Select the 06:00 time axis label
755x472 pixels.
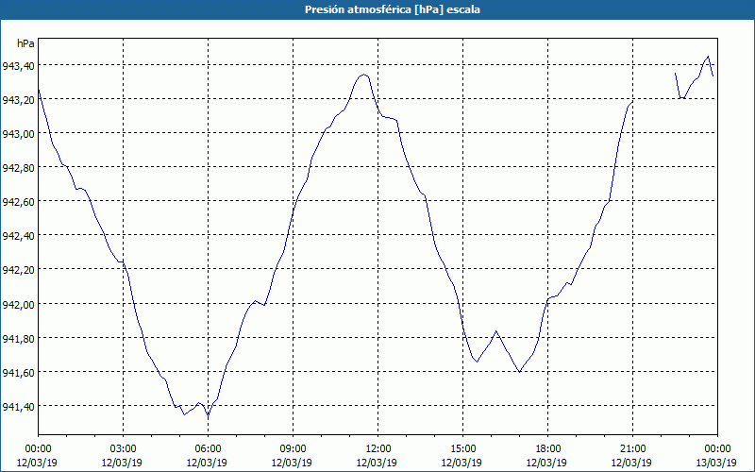[208, 449]
